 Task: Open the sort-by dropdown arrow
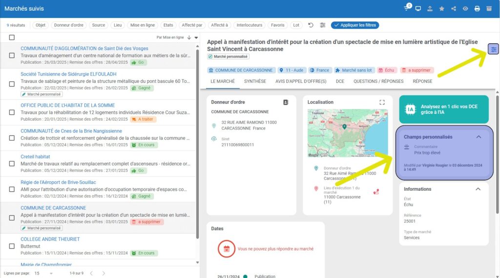pos(196,37)
